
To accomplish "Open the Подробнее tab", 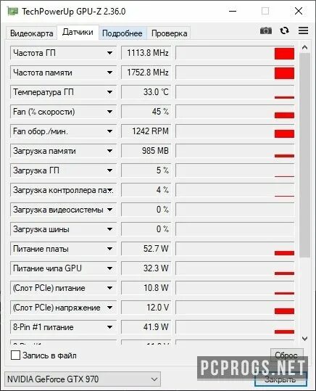I will (x=122, y=33).
